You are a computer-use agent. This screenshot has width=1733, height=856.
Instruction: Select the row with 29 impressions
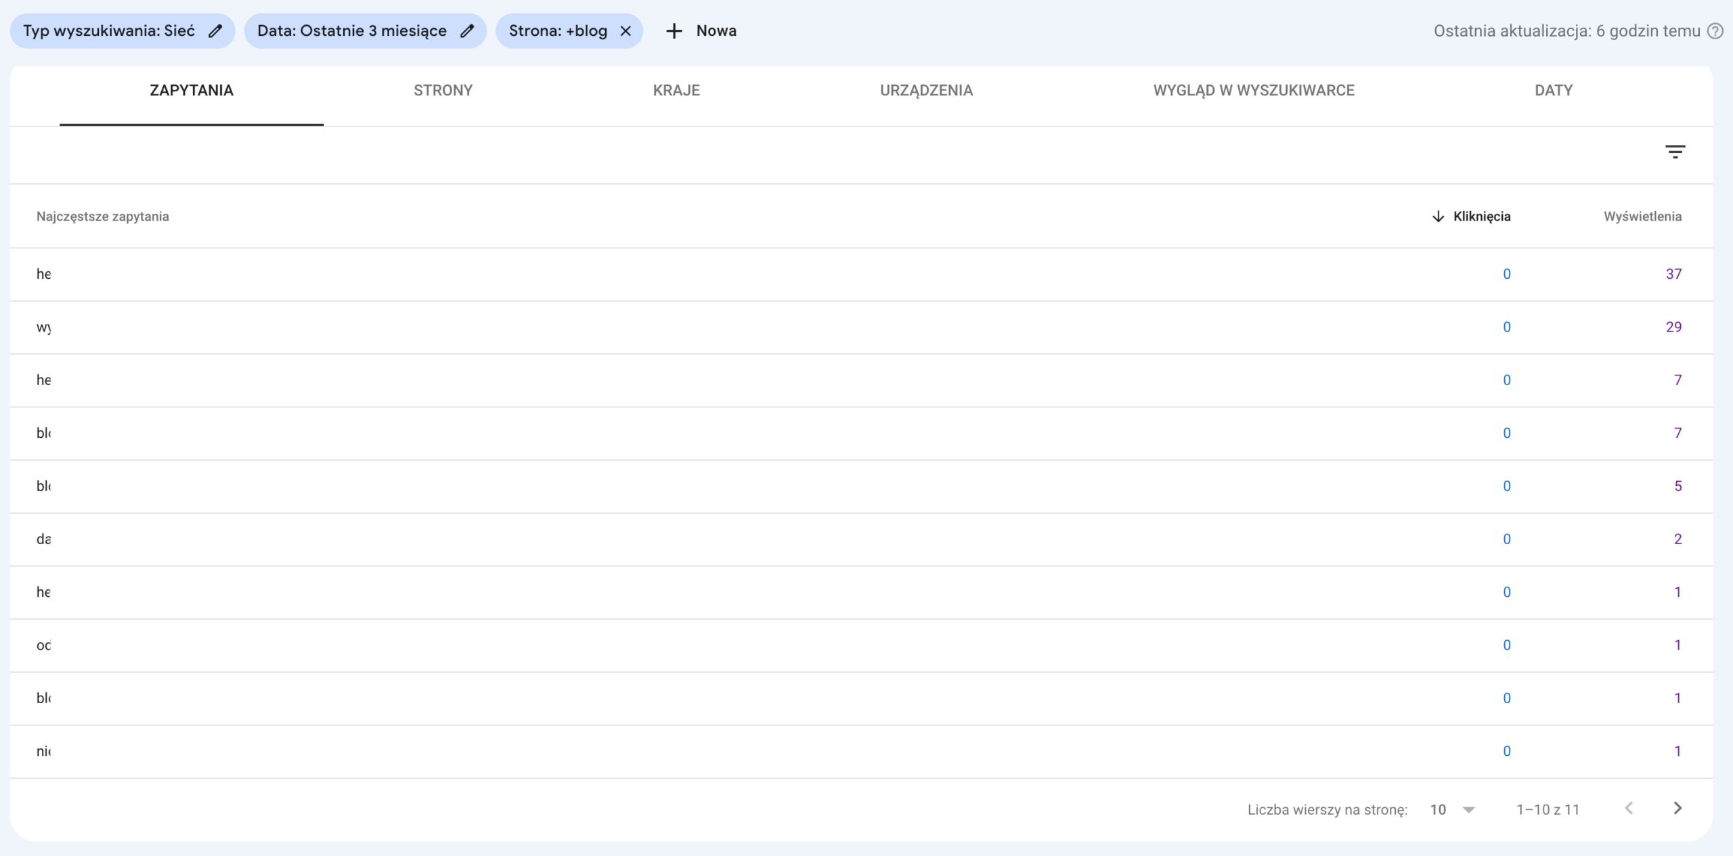pyautogui.click(x=861, y=327)
